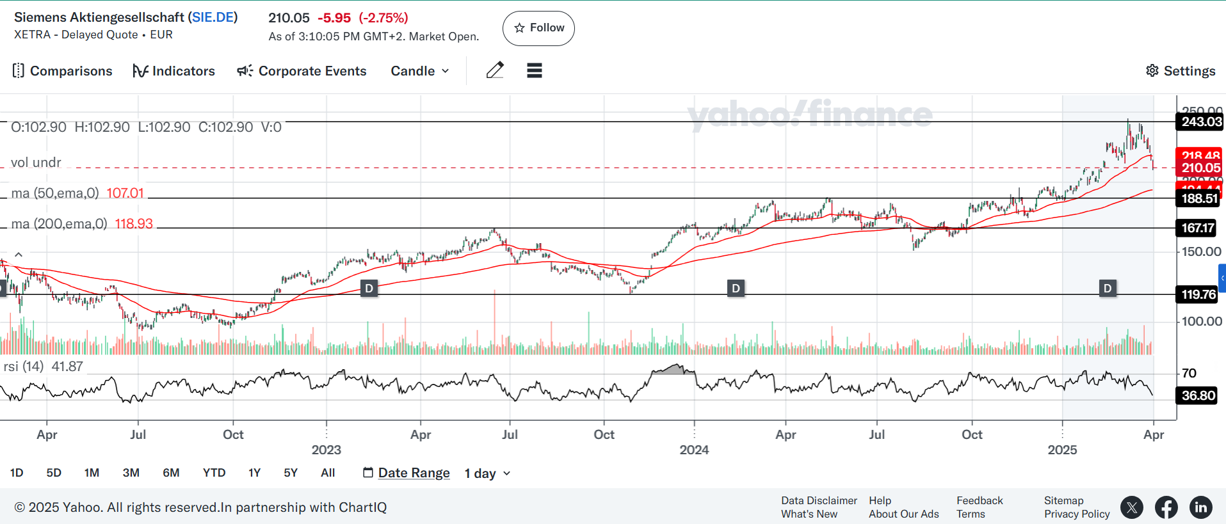Image resolution: width=1226 pixels, height=524 pixels.
Task: Click the 118.93 EMA 200 value
Action: click(134, 224)
